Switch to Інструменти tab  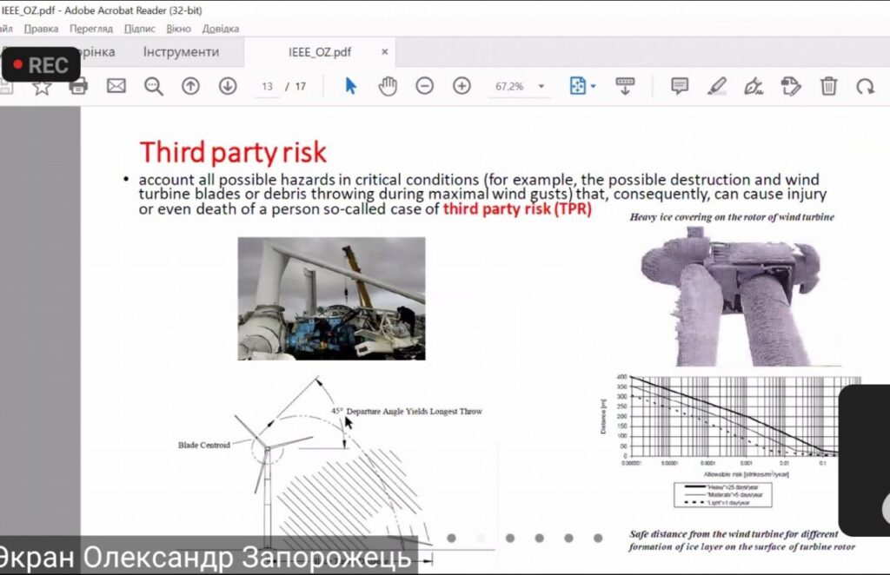pos(181,52)
